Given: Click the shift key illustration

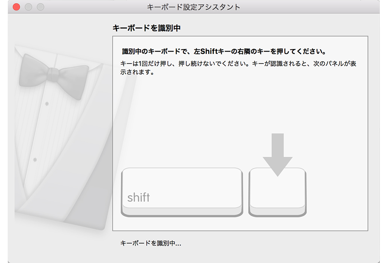Looking at the screenshot, I should tap(182, 192).
